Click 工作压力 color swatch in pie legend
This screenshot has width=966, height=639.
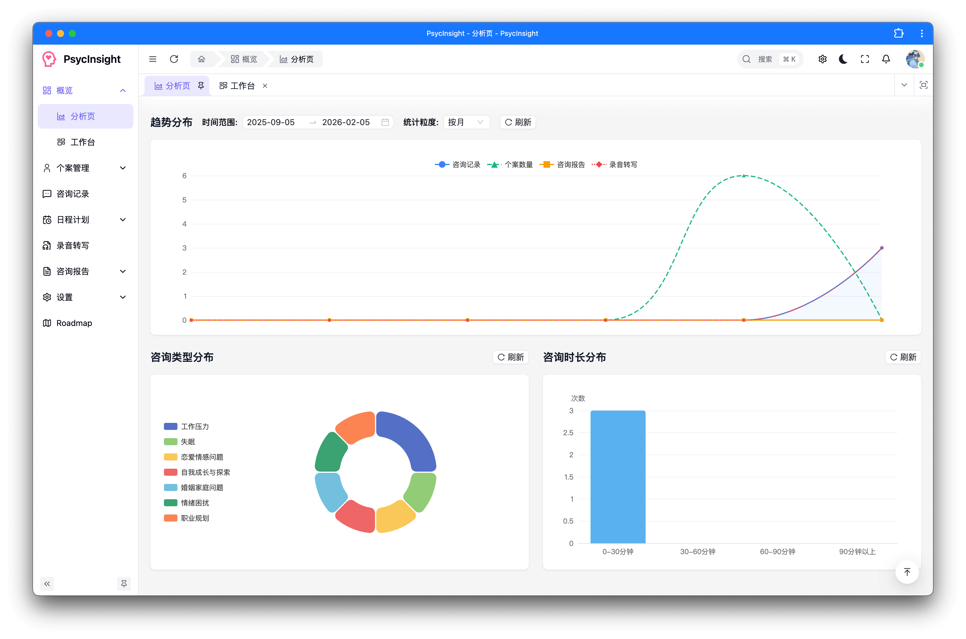pyautogui.click(x=170, y=426)
